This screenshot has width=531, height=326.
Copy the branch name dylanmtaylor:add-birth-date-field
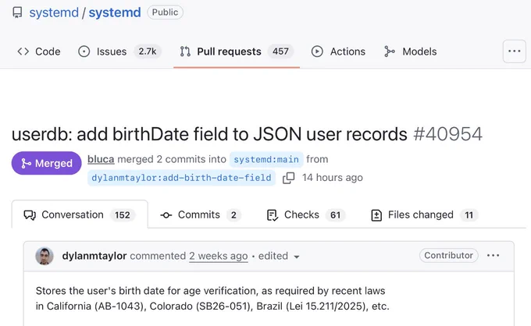coord(288,178)
